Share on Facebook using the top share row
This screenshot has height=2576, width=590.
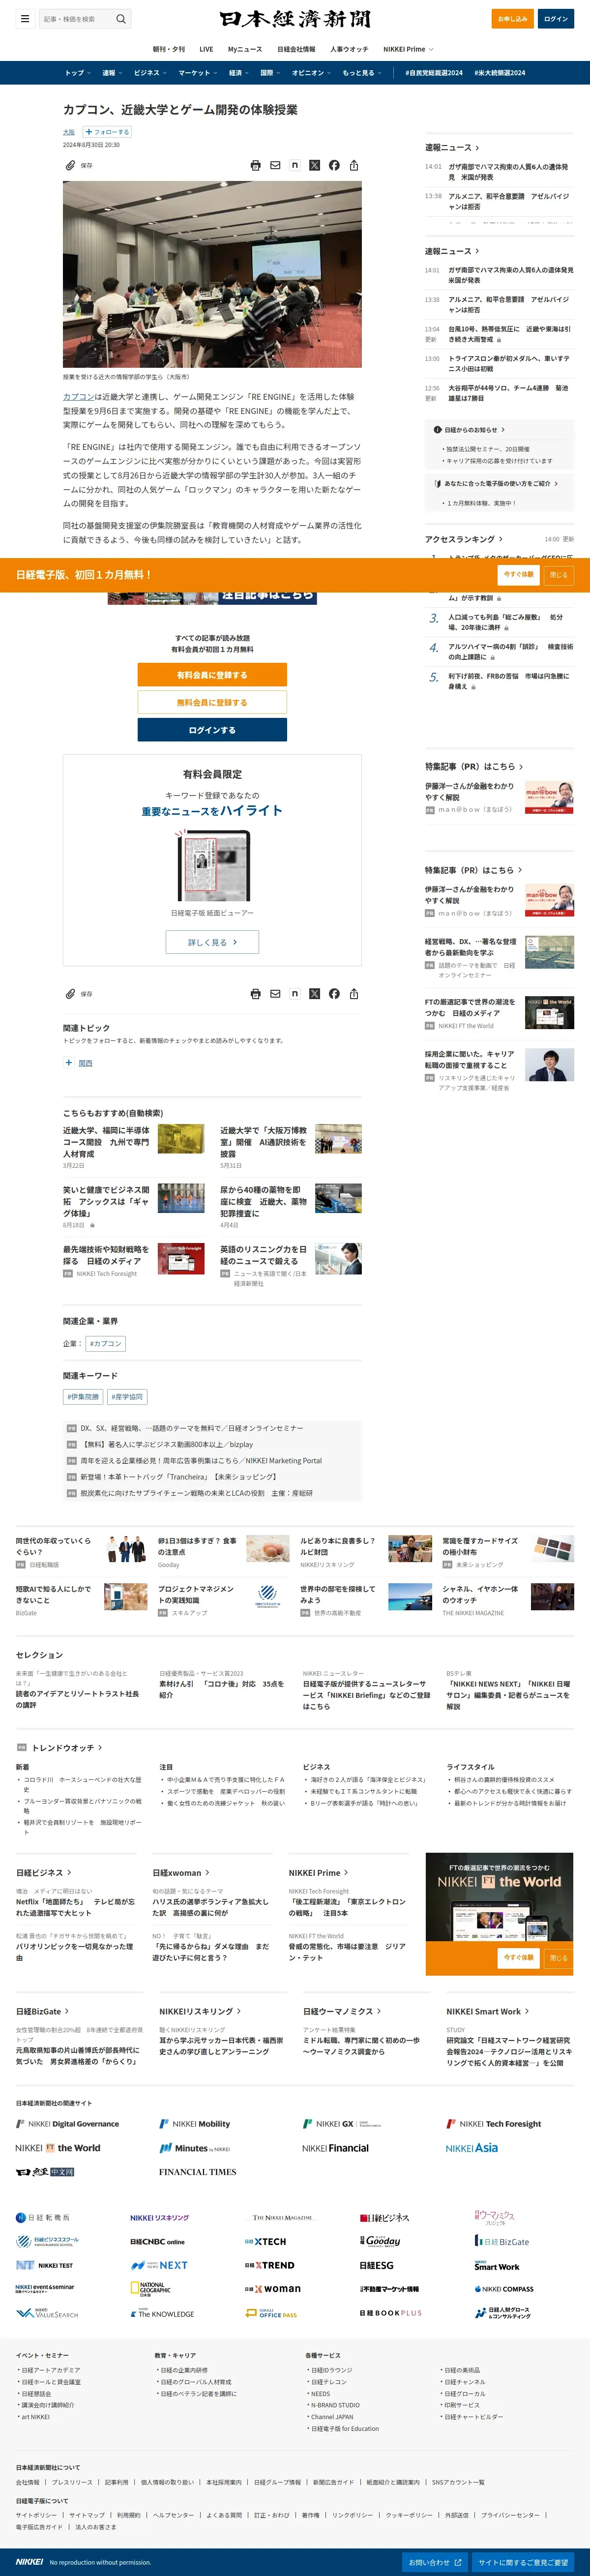[x=334, y=165]
